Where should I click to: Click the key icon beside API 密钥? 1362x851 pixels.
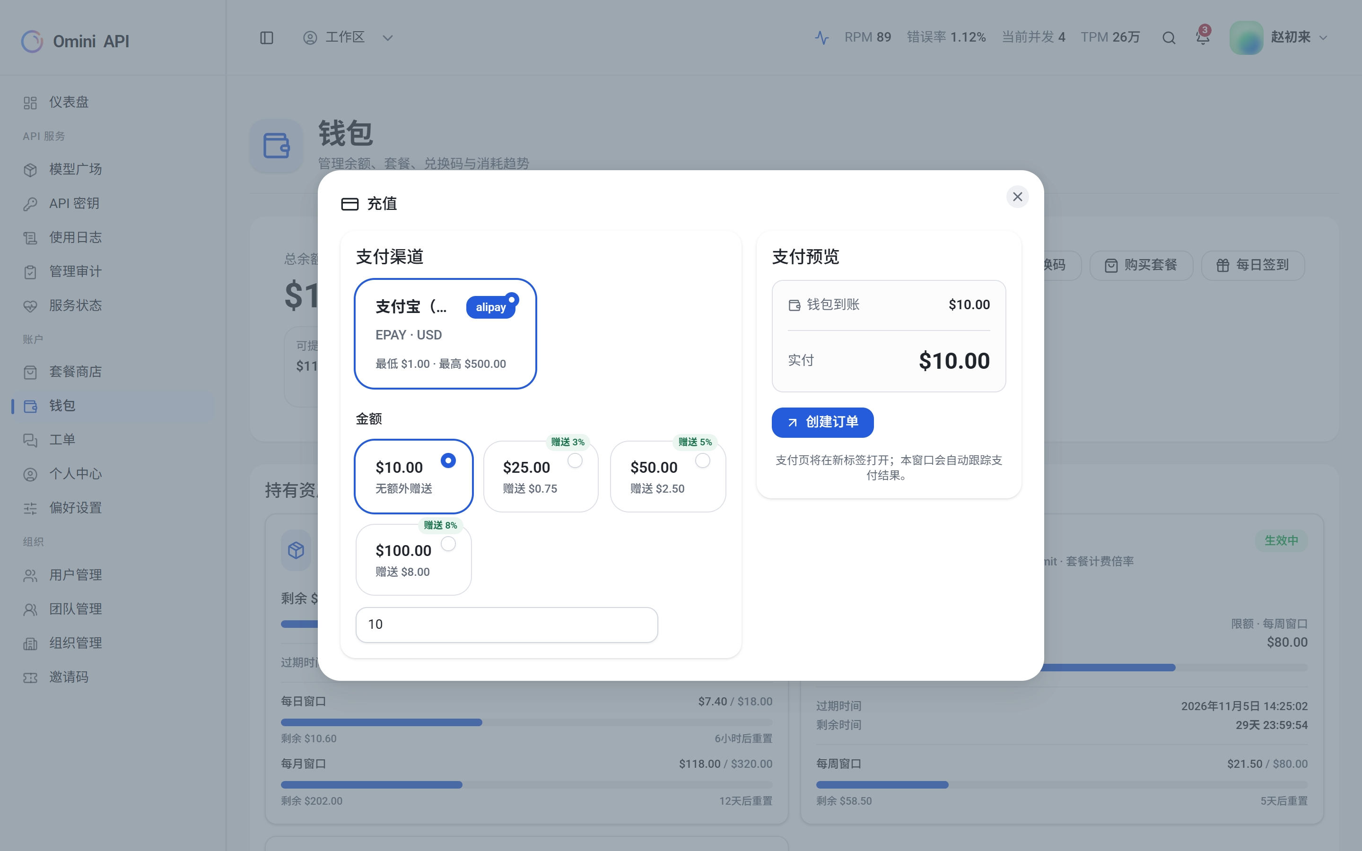pos(30,204)
